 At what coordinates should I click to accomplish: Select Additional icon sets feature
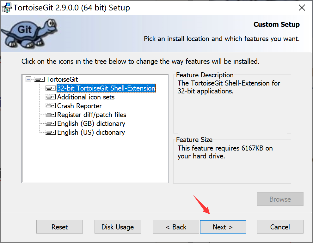tap(86, 97)
